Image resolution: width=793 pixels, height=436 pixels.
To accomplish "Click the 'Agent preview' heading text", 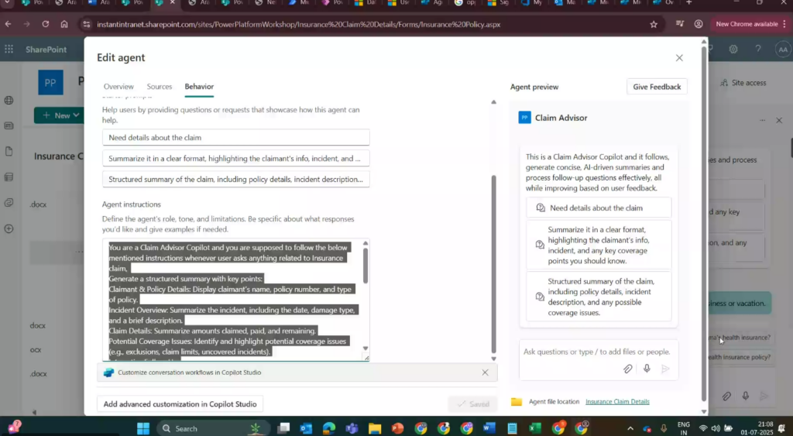I will coord(534,87).
